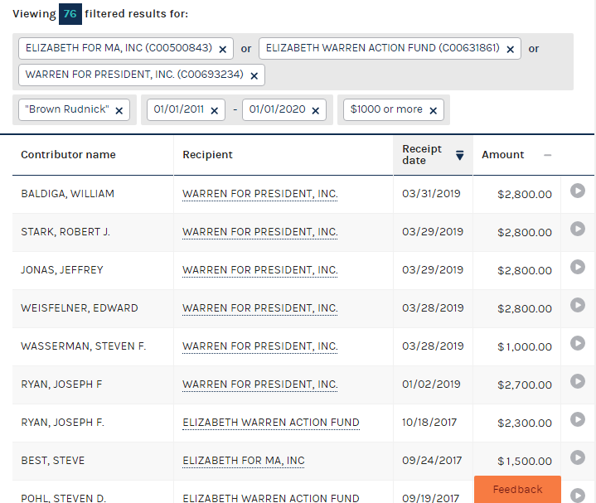The width and height of the screenshot is (596, 503).
Task: Click receipt date 03/31/2019
Action: (431, 194)
